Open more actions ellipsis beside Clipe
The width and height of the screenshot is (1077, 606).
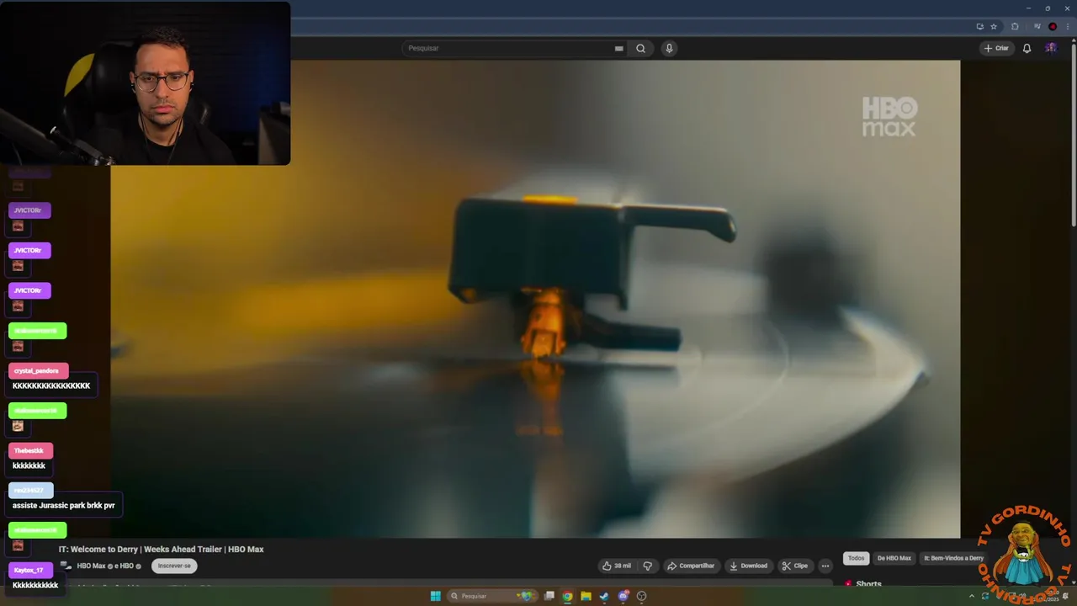tap(825, 566)
